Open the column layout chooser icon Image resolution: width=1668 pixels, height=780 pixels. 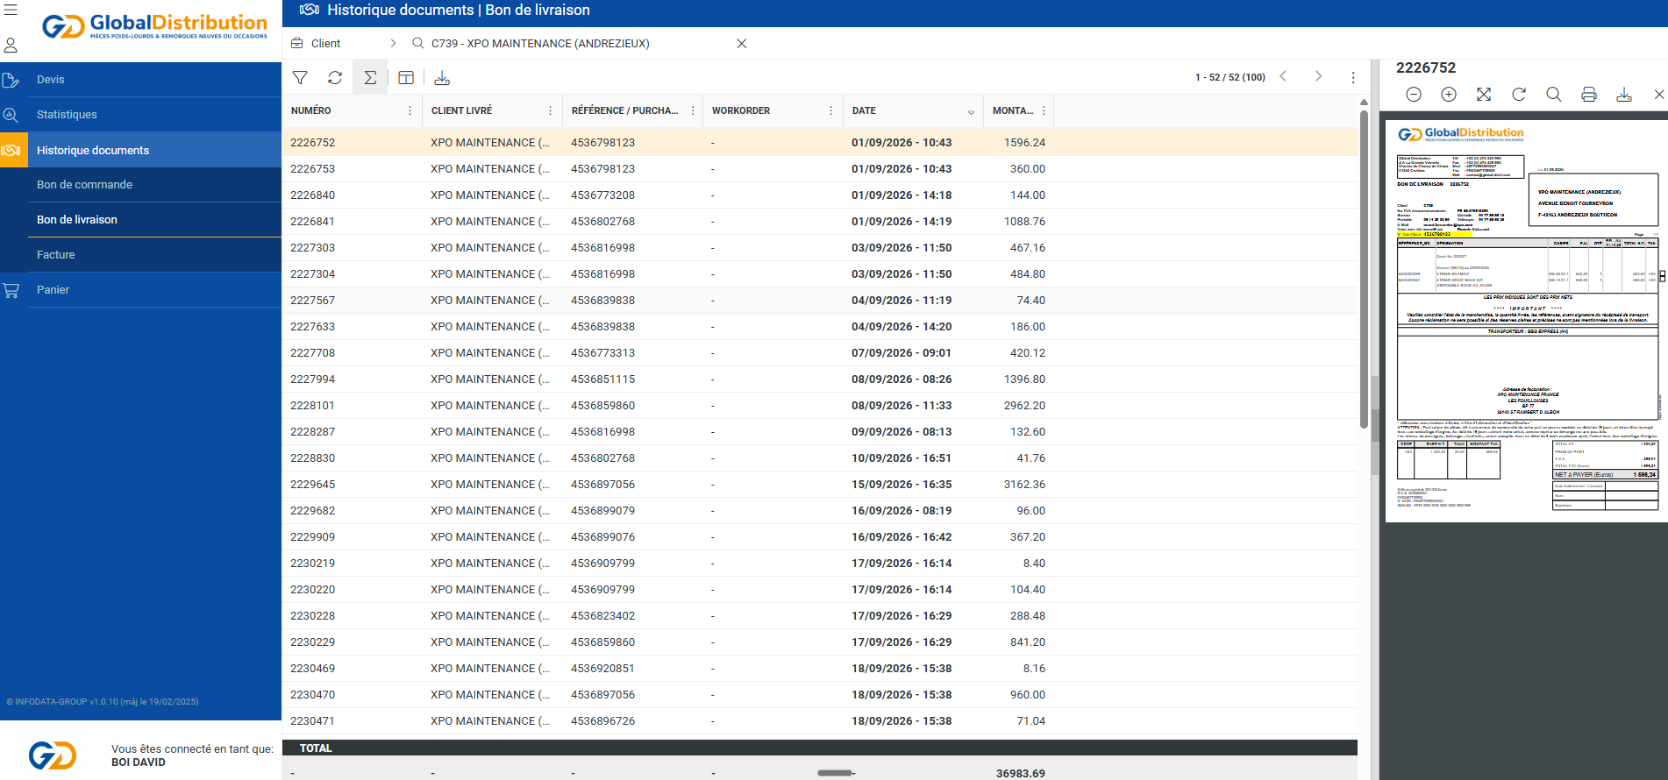[x=406, y=78]
